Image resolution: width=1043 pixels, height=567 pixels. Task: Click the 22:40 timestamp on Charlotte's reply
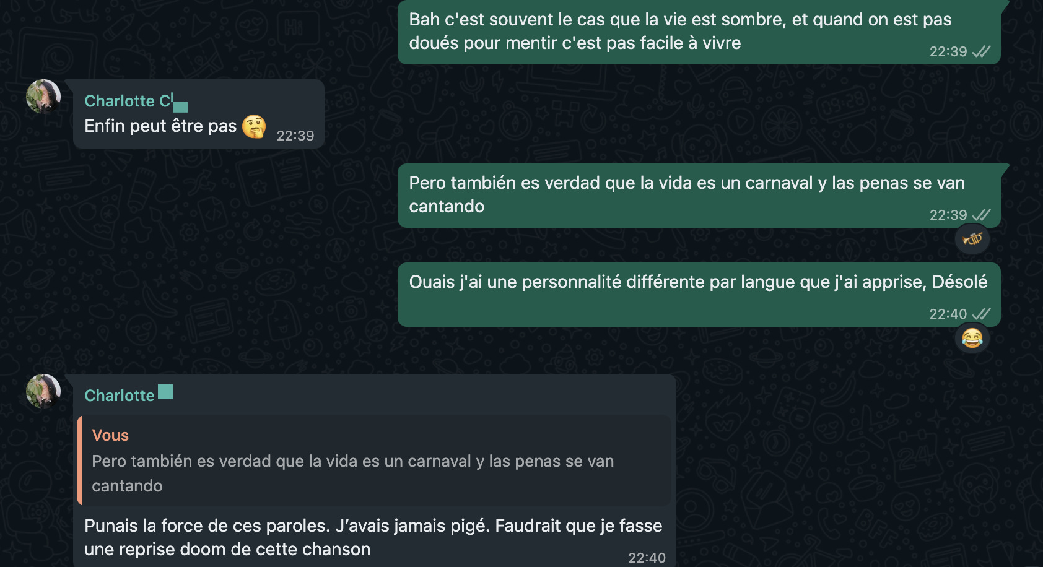[647, 558]
